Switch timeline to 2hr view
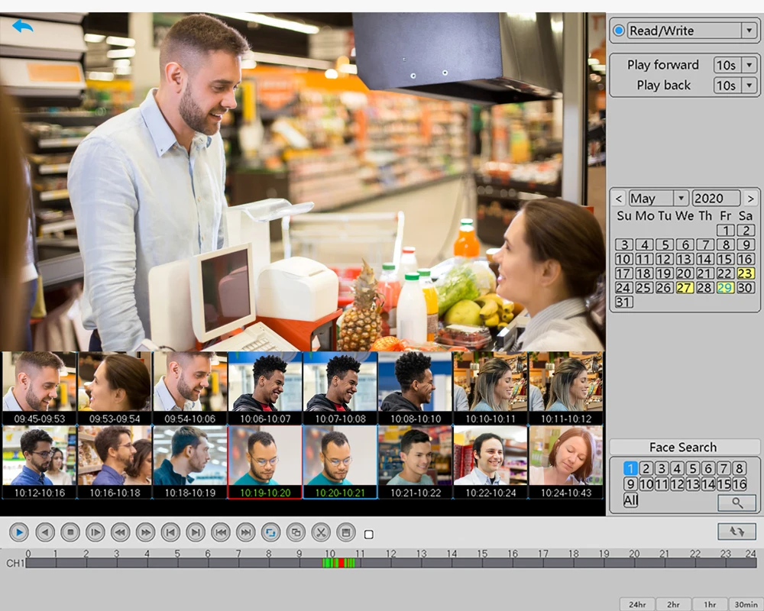 click(x=673, y=604)
